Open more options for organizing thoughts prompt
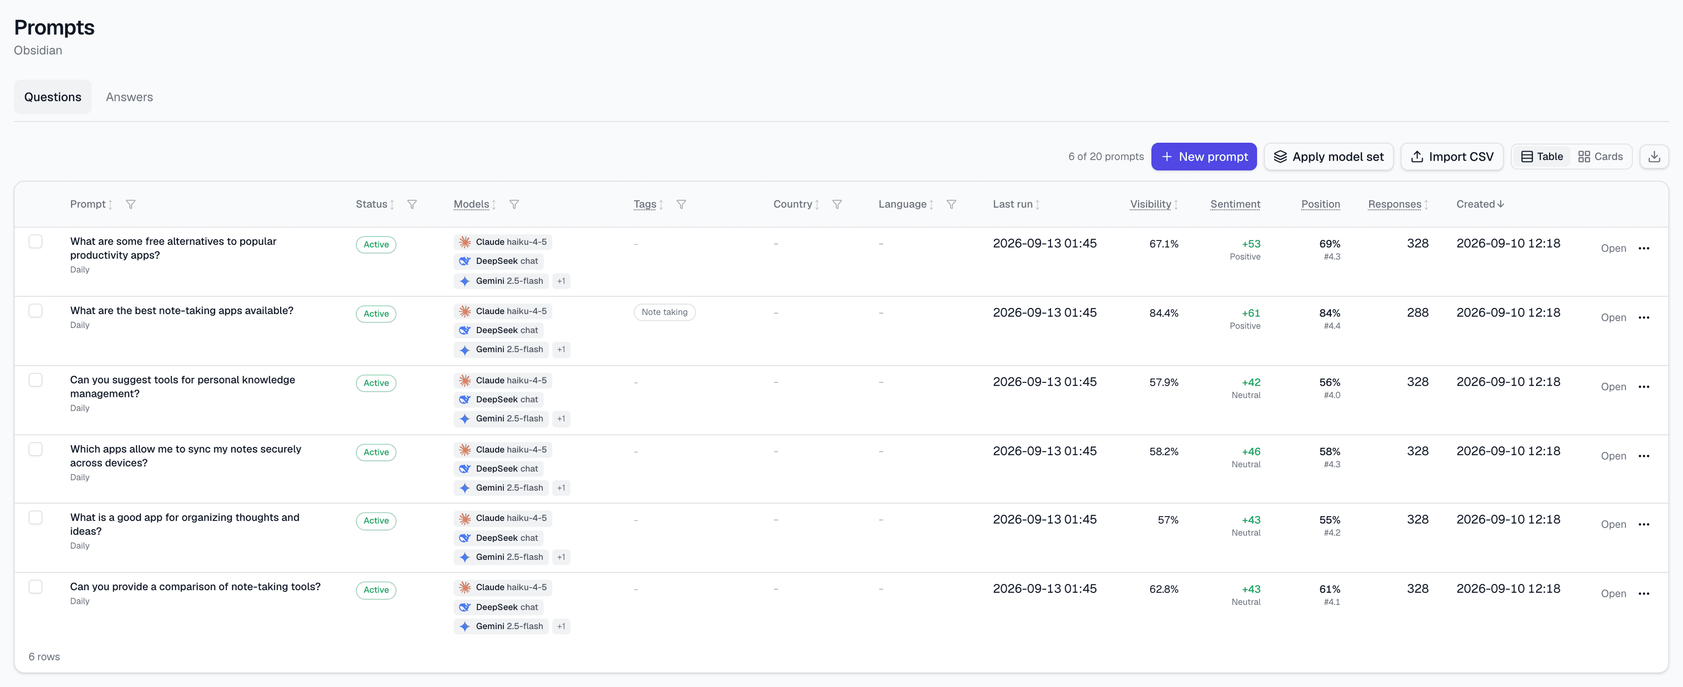1683x687 pixels. tap(1644, 524)
